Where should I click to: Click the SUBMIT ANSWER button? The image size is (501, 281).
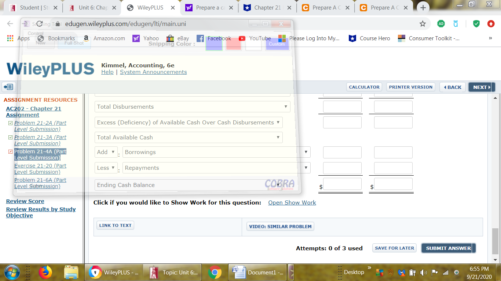tap(448, 248)
